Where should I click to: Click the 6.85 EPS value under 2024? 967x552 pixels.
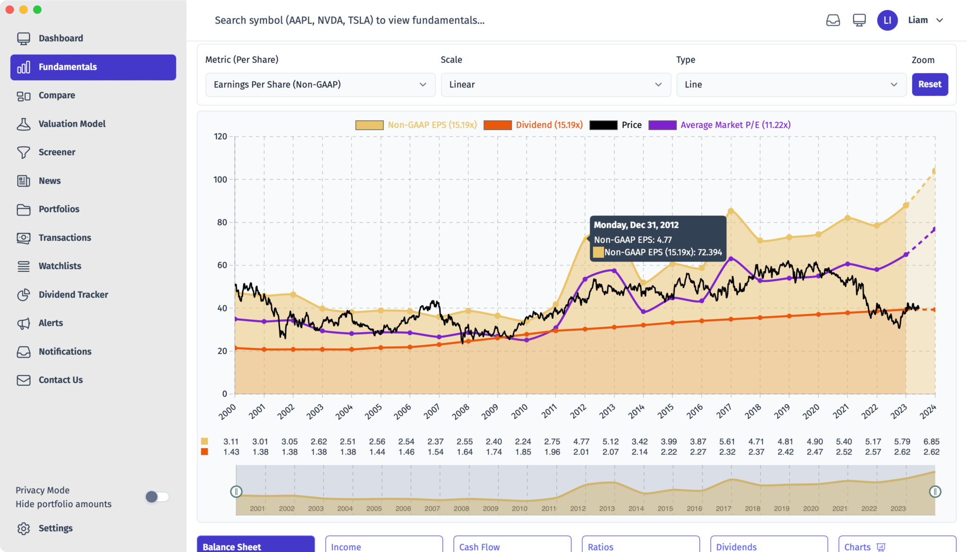point(931,442)
